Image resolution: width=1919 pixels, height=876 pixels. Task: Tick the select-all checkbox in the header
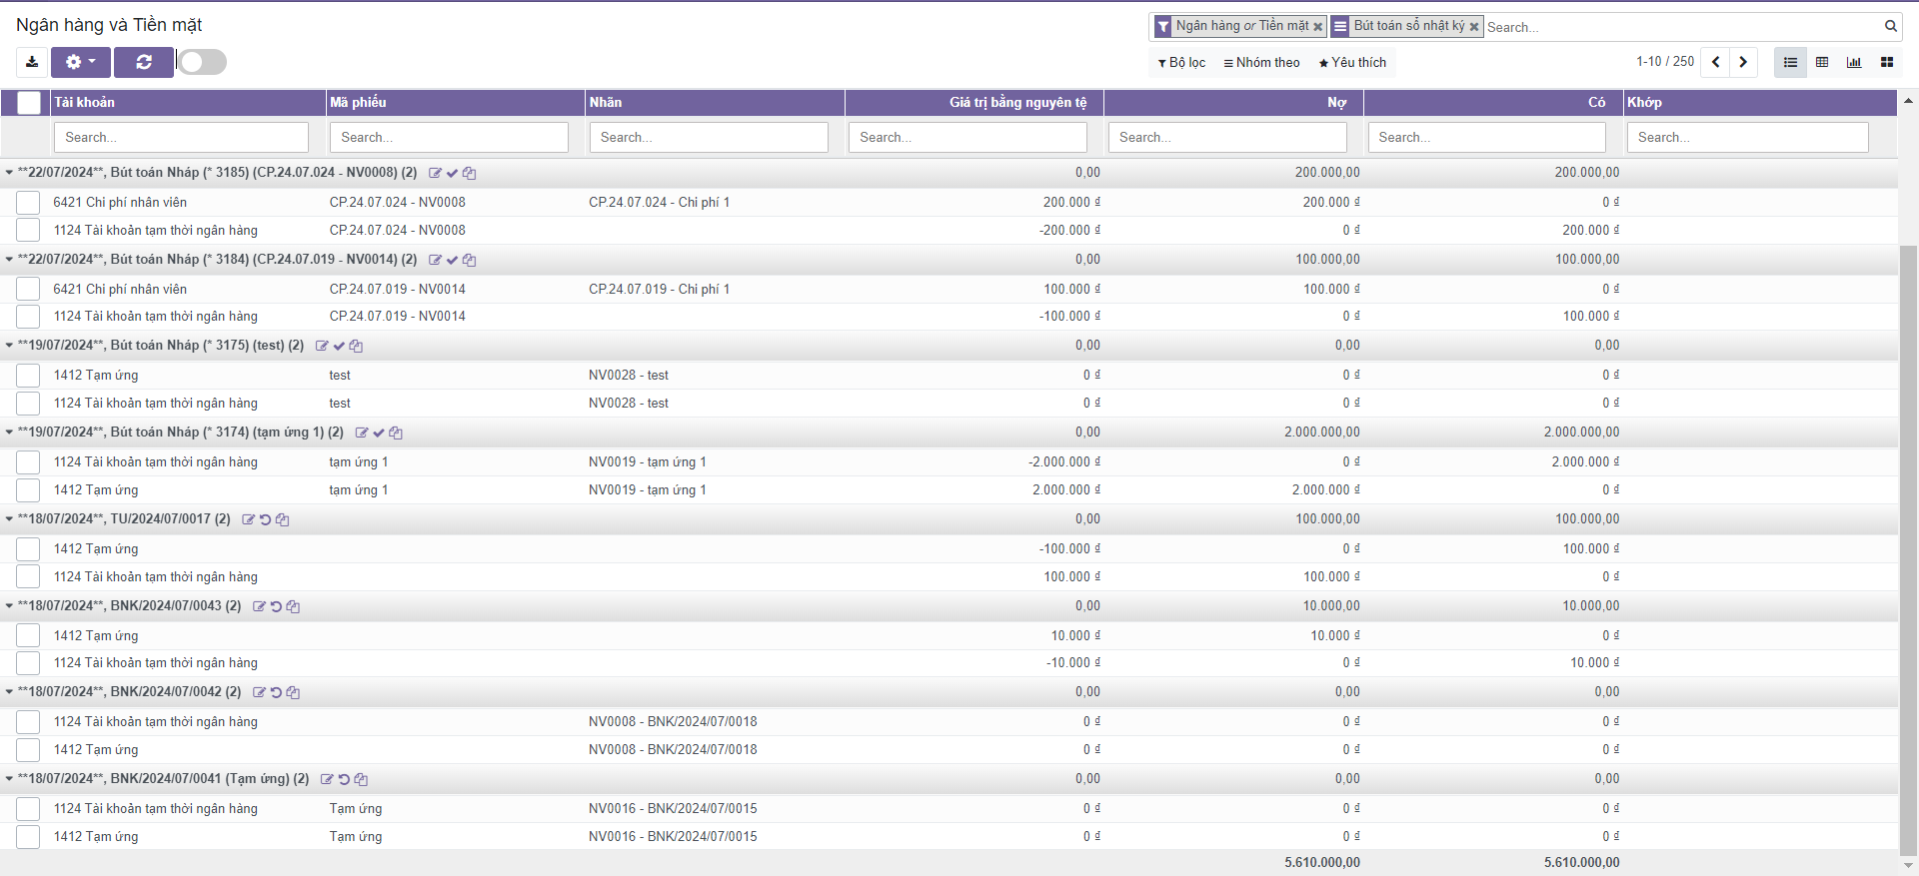click(29, 103)
